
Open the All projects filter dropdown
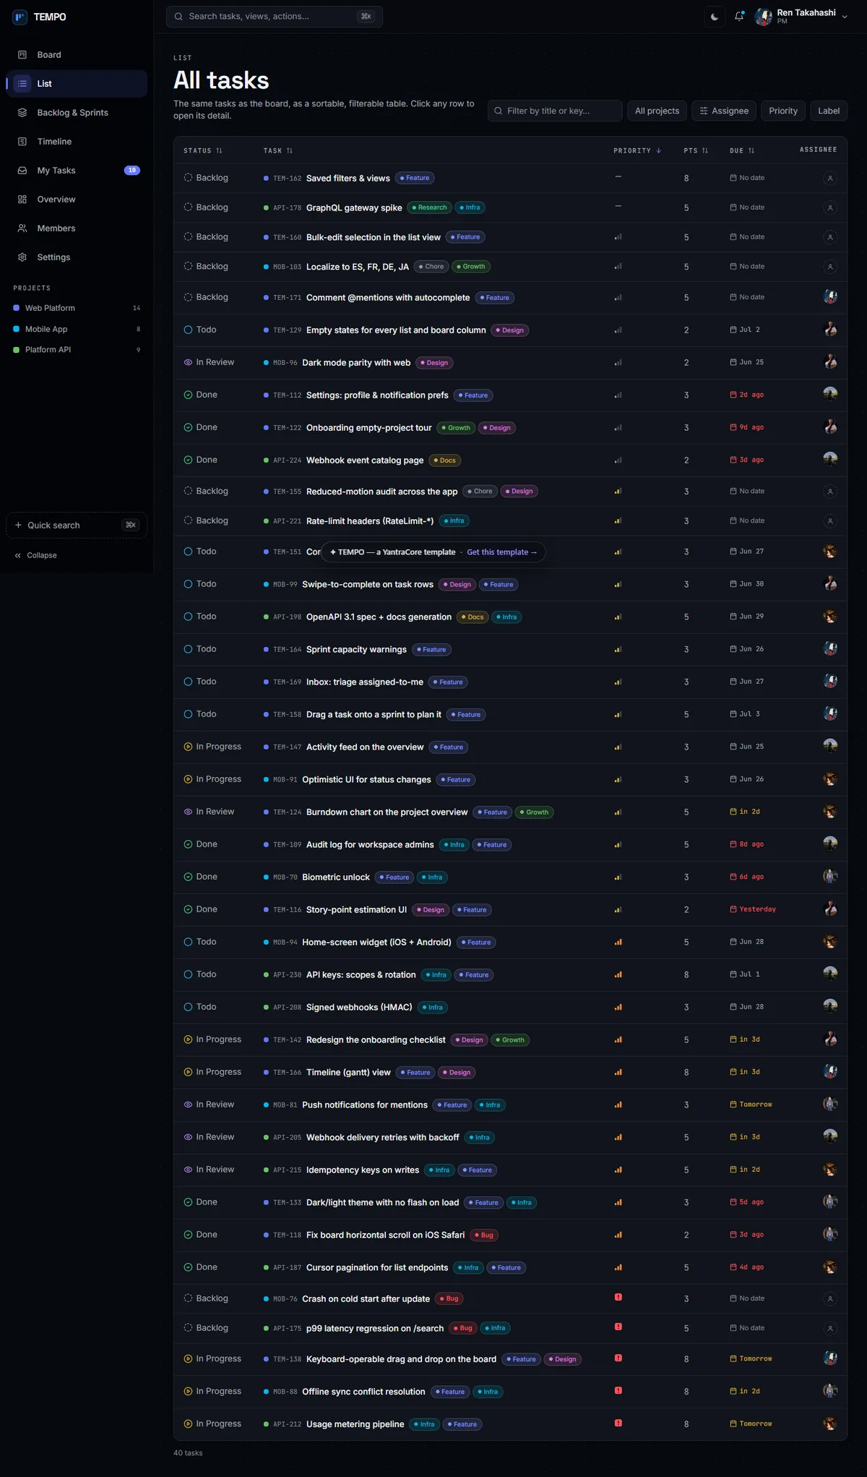tap(657, 111)
